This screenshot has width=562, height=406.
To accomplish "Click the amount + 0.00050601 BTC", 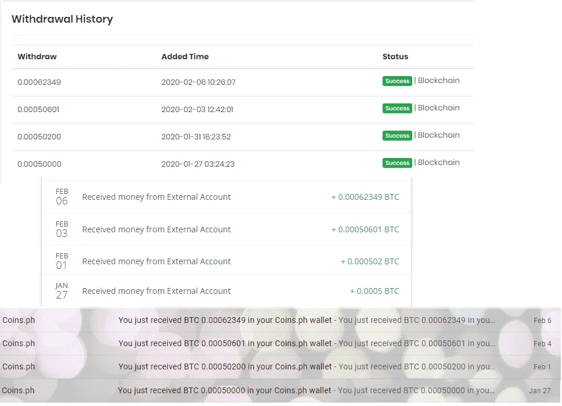I will coord(365,229).
